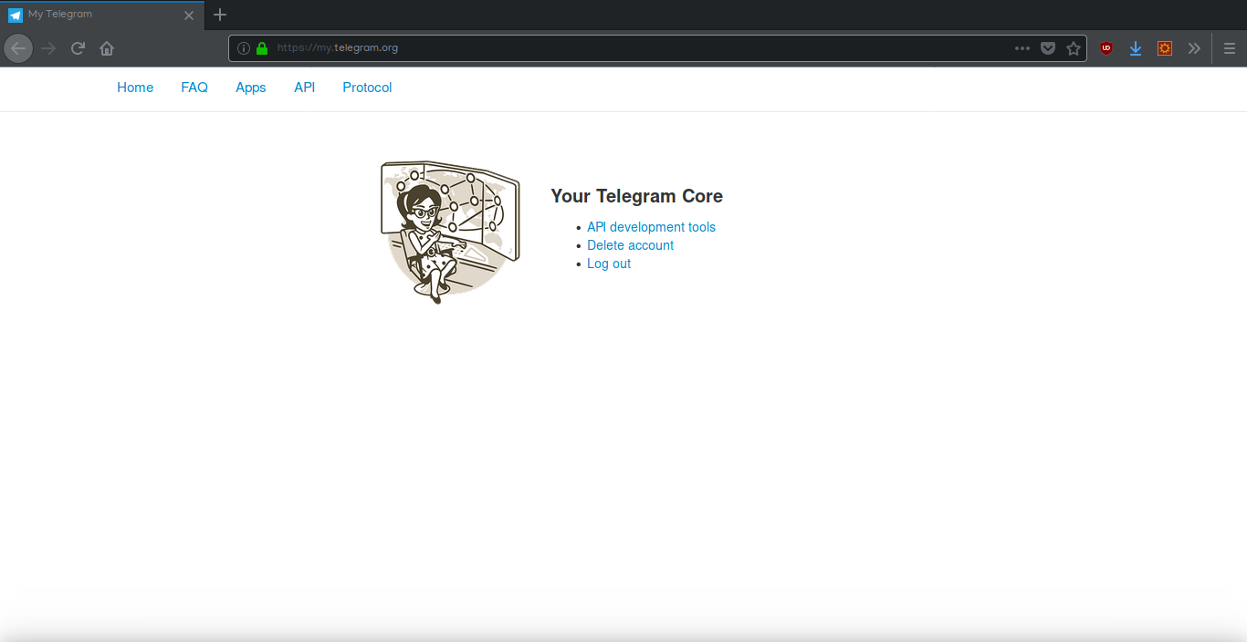Save page to Pocket icon
Image resolution: width=1247 pixels, height=642 pixels.
tap(1048, 48)
